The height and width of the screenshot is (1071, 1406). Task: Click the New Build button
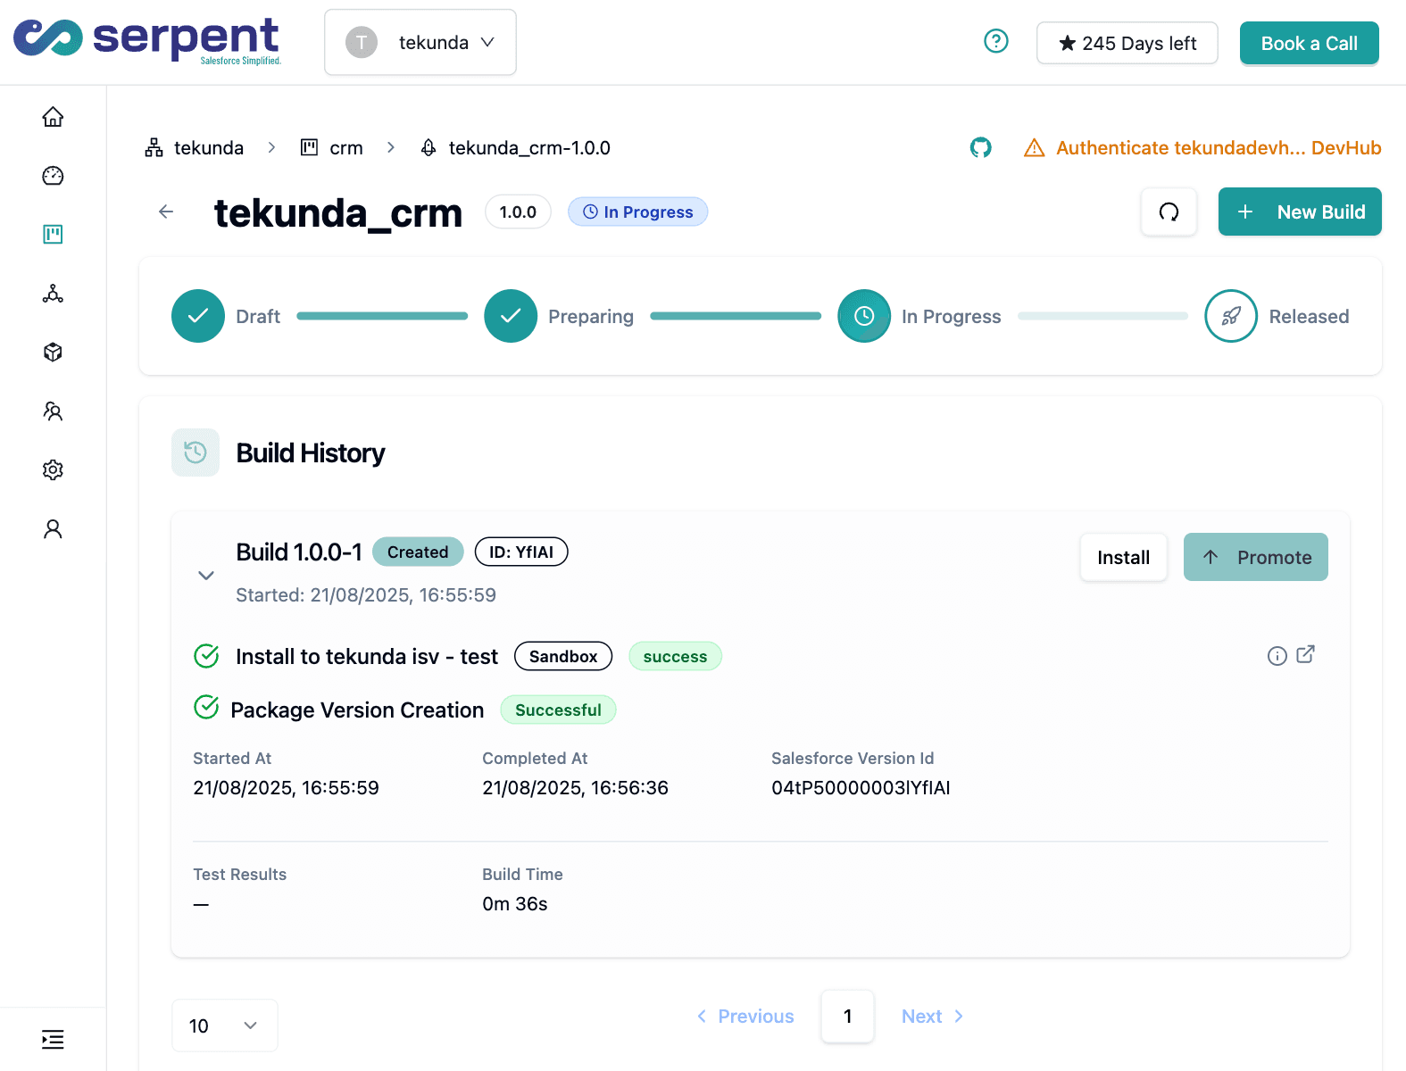click(1299, 212)
